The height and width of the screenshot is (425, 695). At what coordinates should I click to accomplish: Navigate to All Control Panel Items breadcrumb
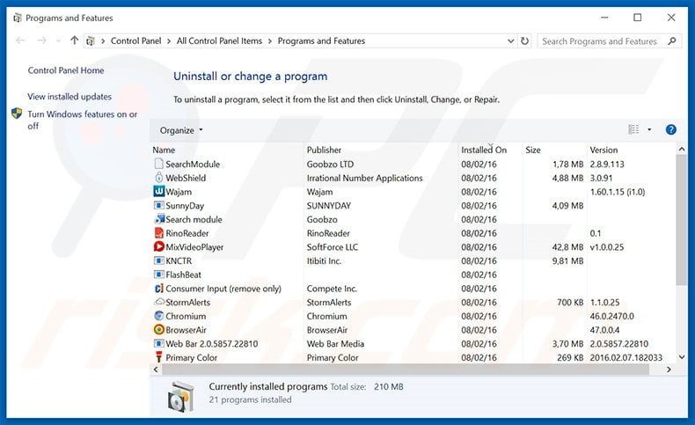pyautogui.click(x=219, y=40)
